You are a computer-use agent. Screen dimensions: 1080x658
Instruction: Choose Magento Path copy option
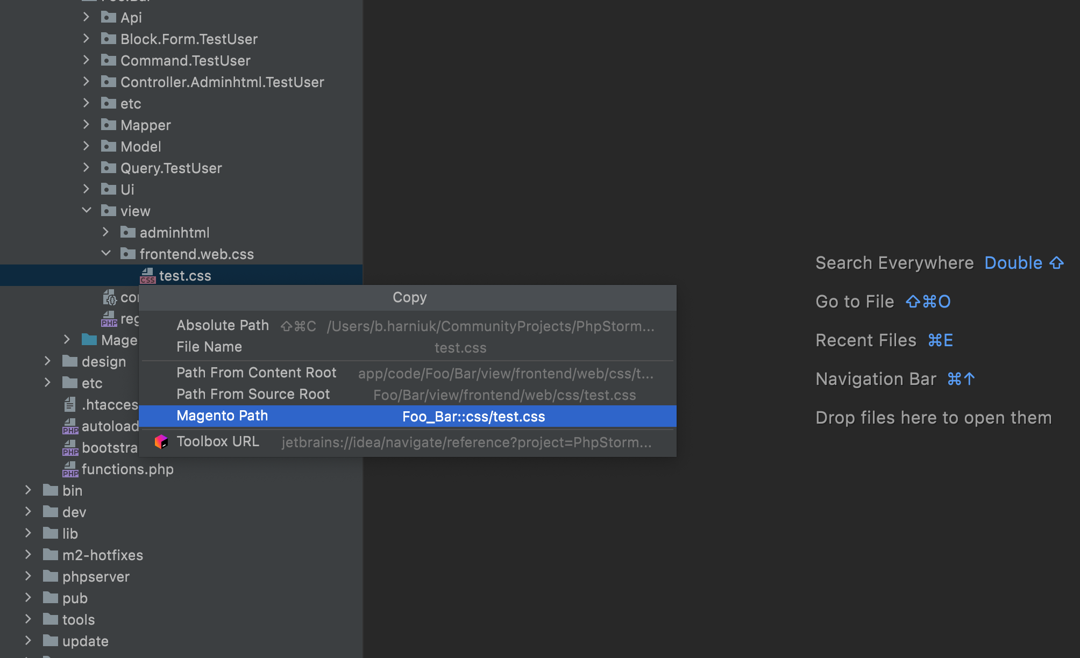click(222, 416)
